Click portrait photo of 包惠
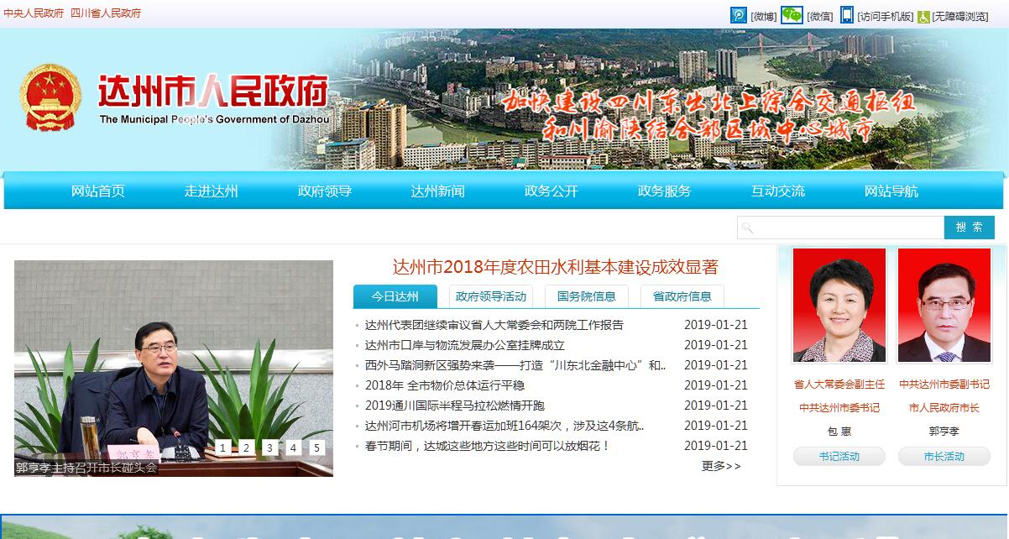Viewport: 1009px width, 539px height. click(839, 305)
